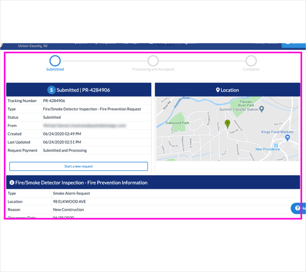Click the Fire Prevention Information section header
This screenshot has height=272, width=306.
tap(153, 183)
